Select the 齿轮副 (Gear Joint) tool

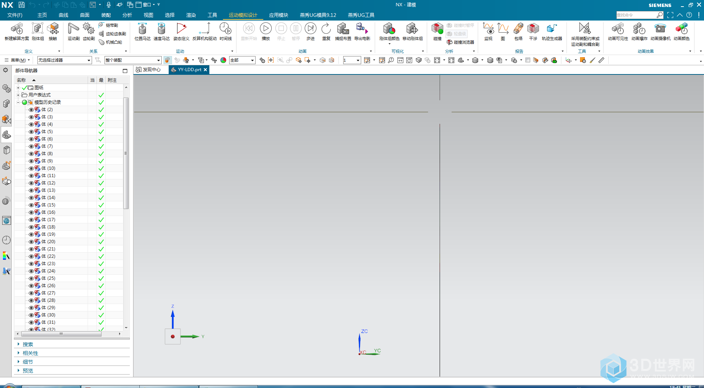pyautogui.click(x=89, y=31)
